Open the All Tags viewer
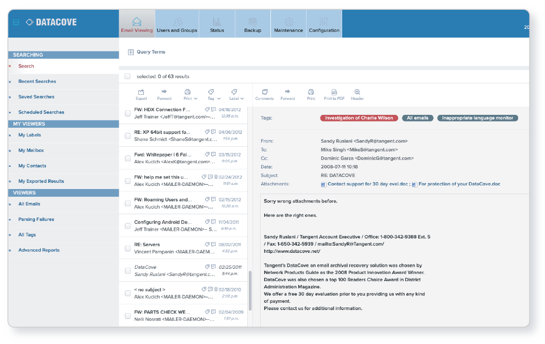This screenshot has height=344, width=545. [27, 235]
